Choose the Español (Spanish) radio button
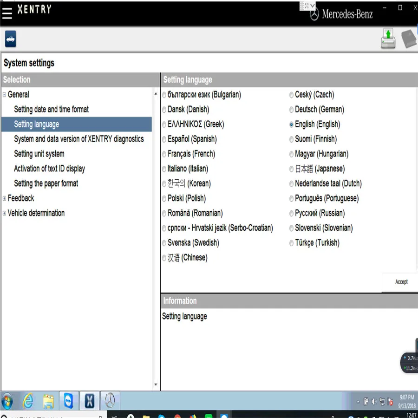 point(164,139)
